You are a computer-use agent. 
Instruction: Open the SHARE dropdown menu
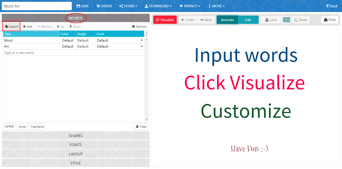coord(128,6)
